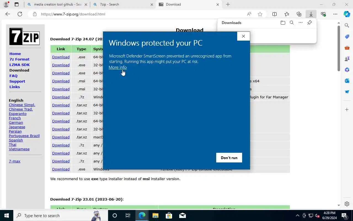Image resolution: width=353 pixels, height=221 pixels.
Task: Open Edge Settings and more menu
Action: tap(335, 14)
